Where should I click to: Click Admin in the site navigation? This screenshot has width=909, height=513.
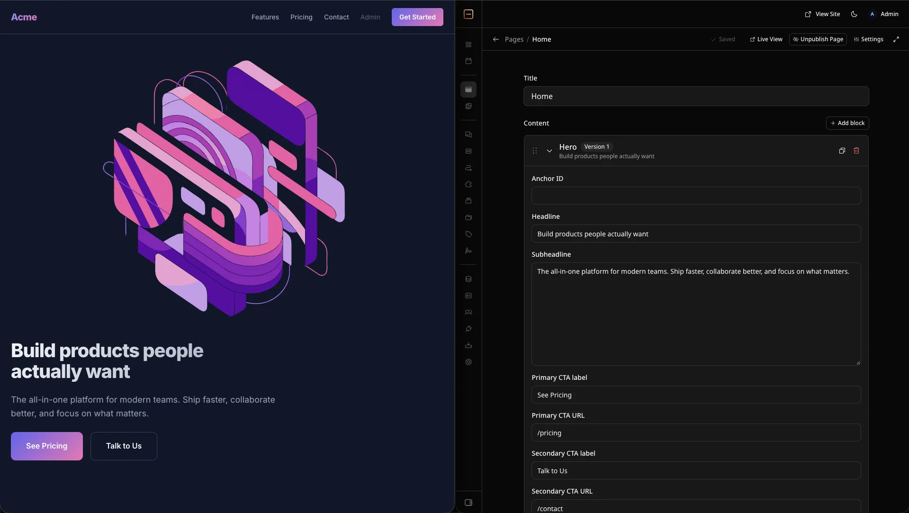coord(370,17)
